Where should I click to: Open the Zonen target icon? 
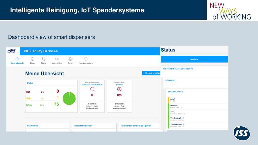pyautogui.click(x=70, y=59)
